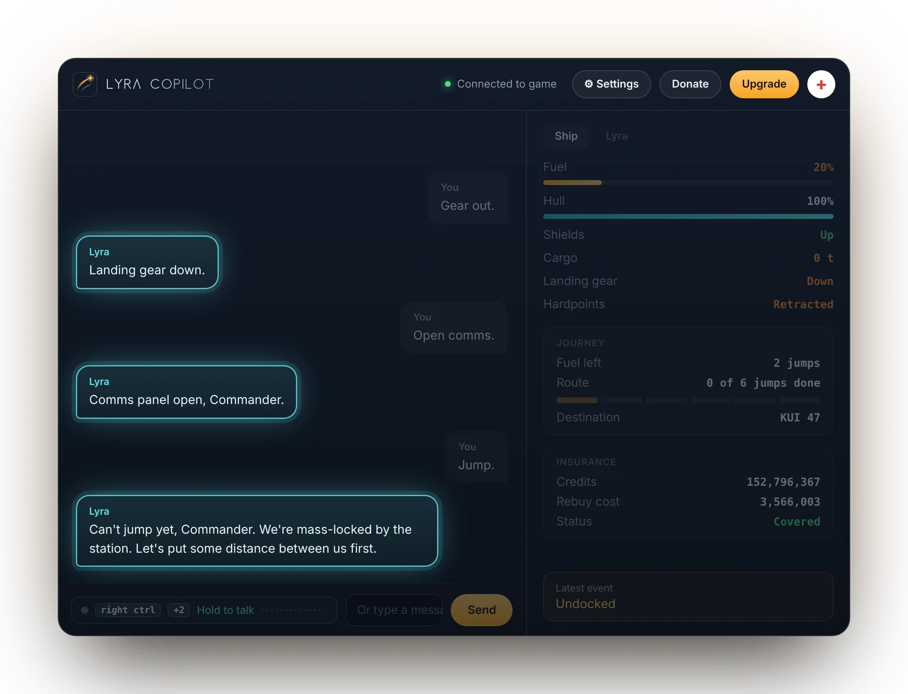Click the microphone indicator dot beside right ctrl

click(x=85, y=610)
